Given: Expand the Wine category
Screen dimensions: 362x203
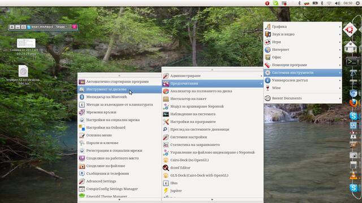Looking at the screenshot, I should tap(303, 88).
